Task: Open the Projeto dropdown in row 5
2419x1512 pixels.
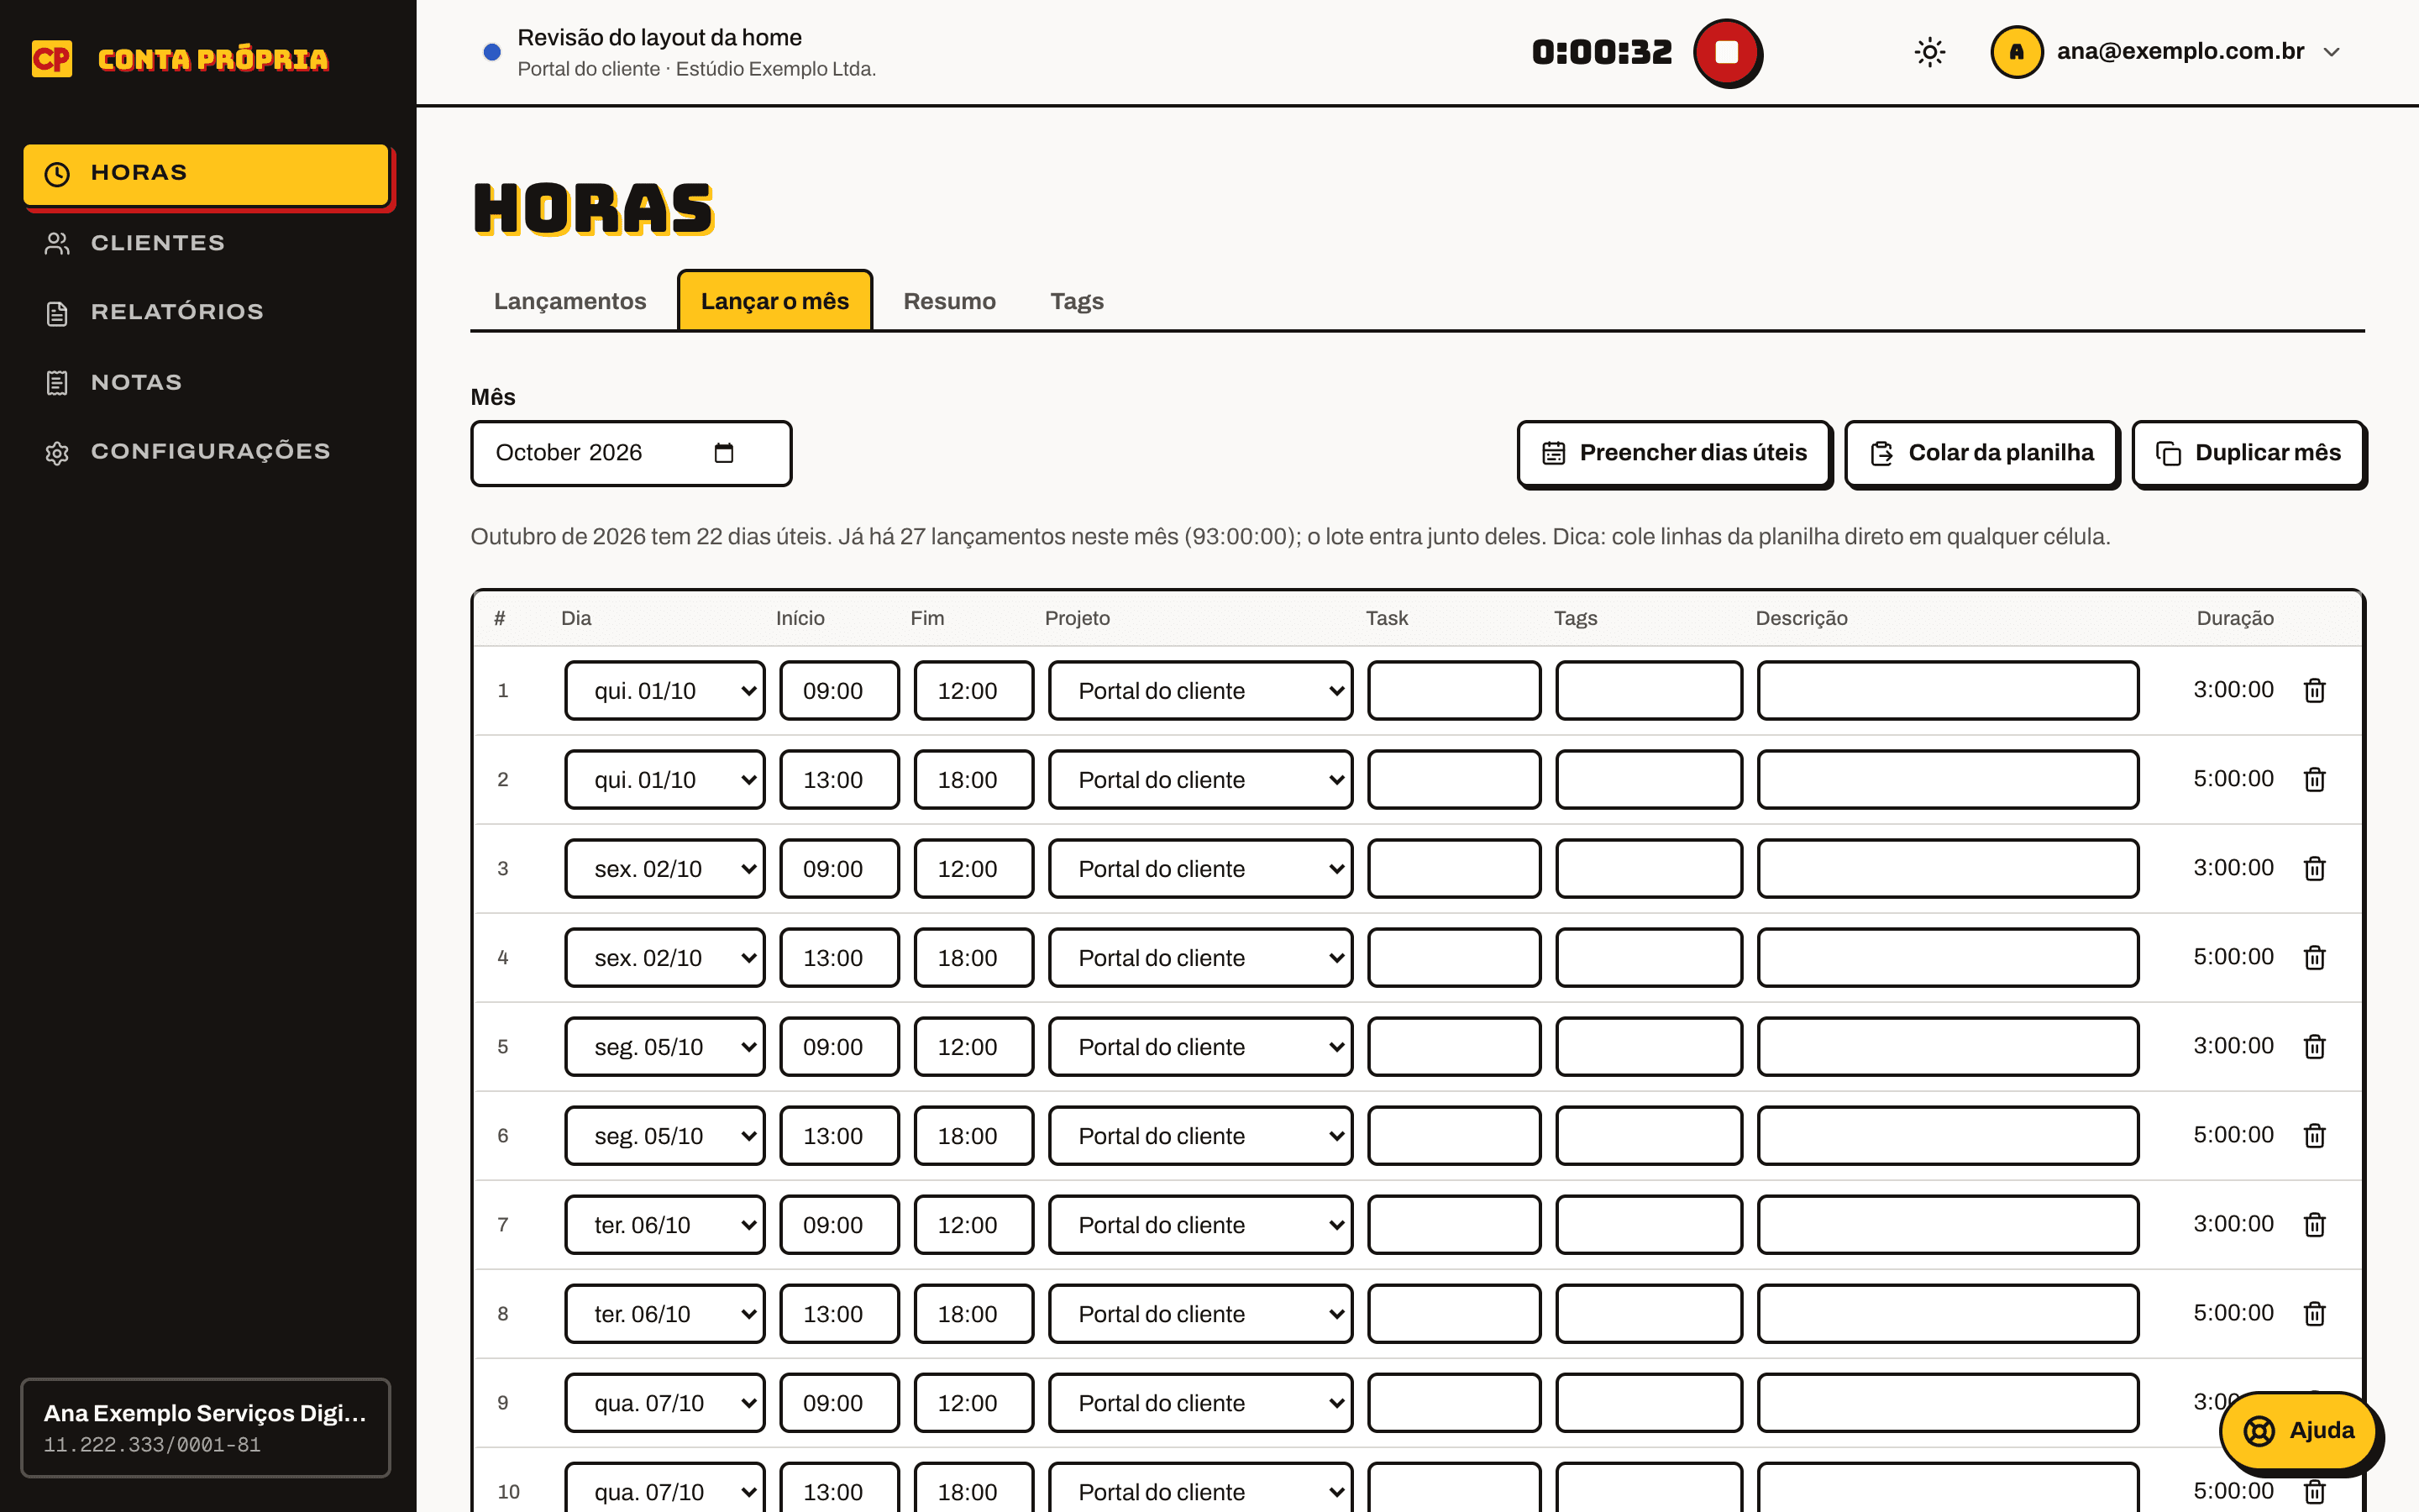Action: [1199, 1046]
